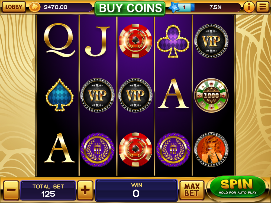Open the hamburger menu icon

tap(262, 7)
